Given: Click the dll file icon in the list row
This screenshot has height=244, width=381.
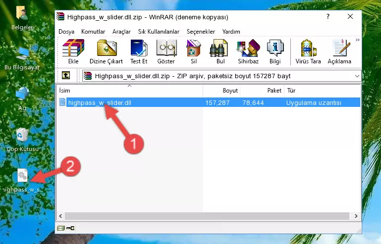Looking at the screenshot, I should (62, 102).
